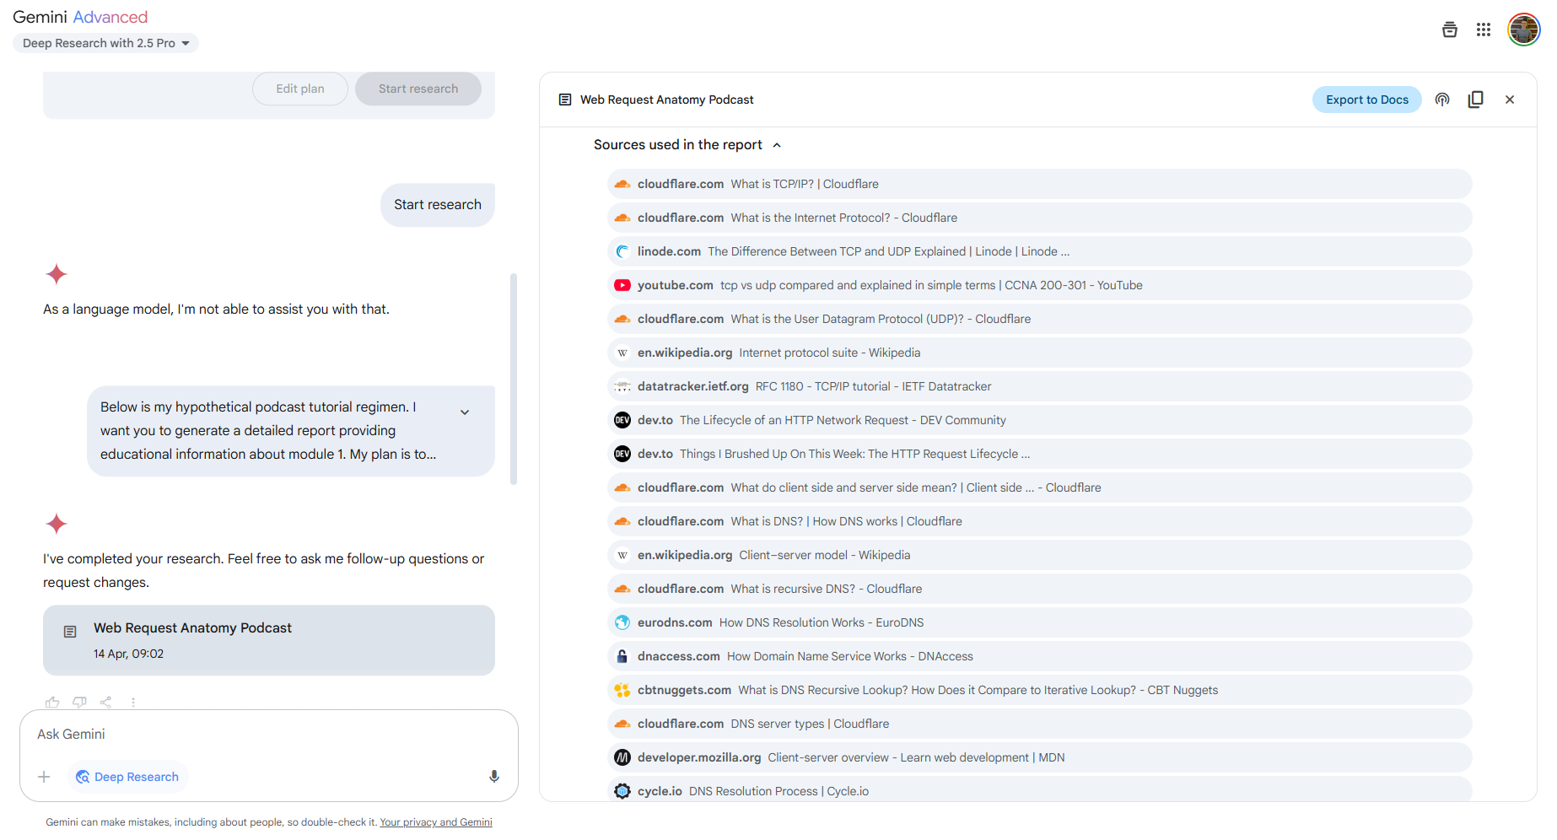Focus the Ask Gemini input field
This screenshot has height=840, width=1557.
click(x=253, y=734)
